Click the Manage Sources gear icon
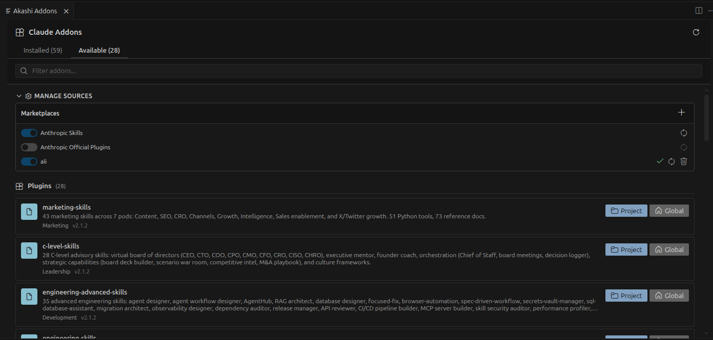Screen dimensions: 713x340 point(29,96)
